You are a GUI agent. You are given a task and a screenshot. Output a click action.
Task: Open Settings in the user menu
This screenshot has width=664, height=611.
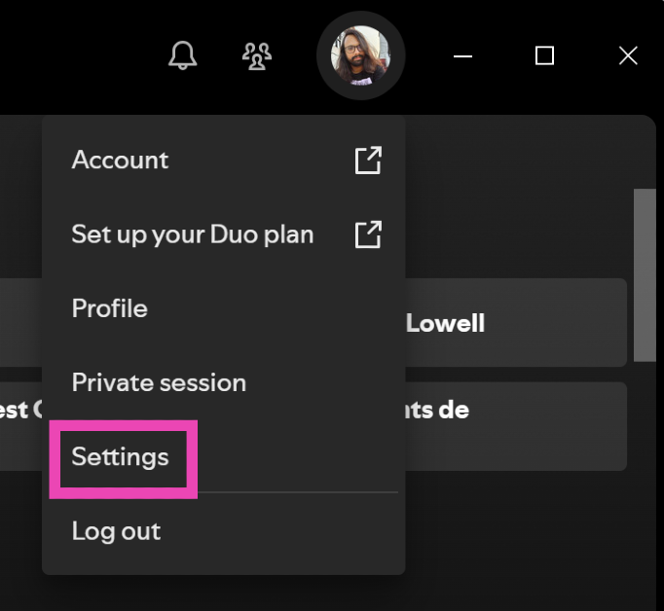(x=121, y=457)
